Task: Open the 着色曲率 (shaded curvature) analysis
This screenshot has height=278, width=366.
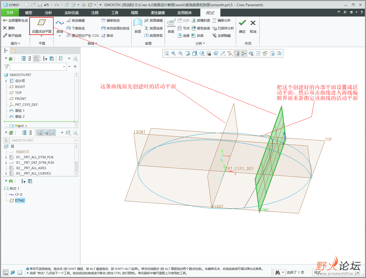Action: (201, 28)
